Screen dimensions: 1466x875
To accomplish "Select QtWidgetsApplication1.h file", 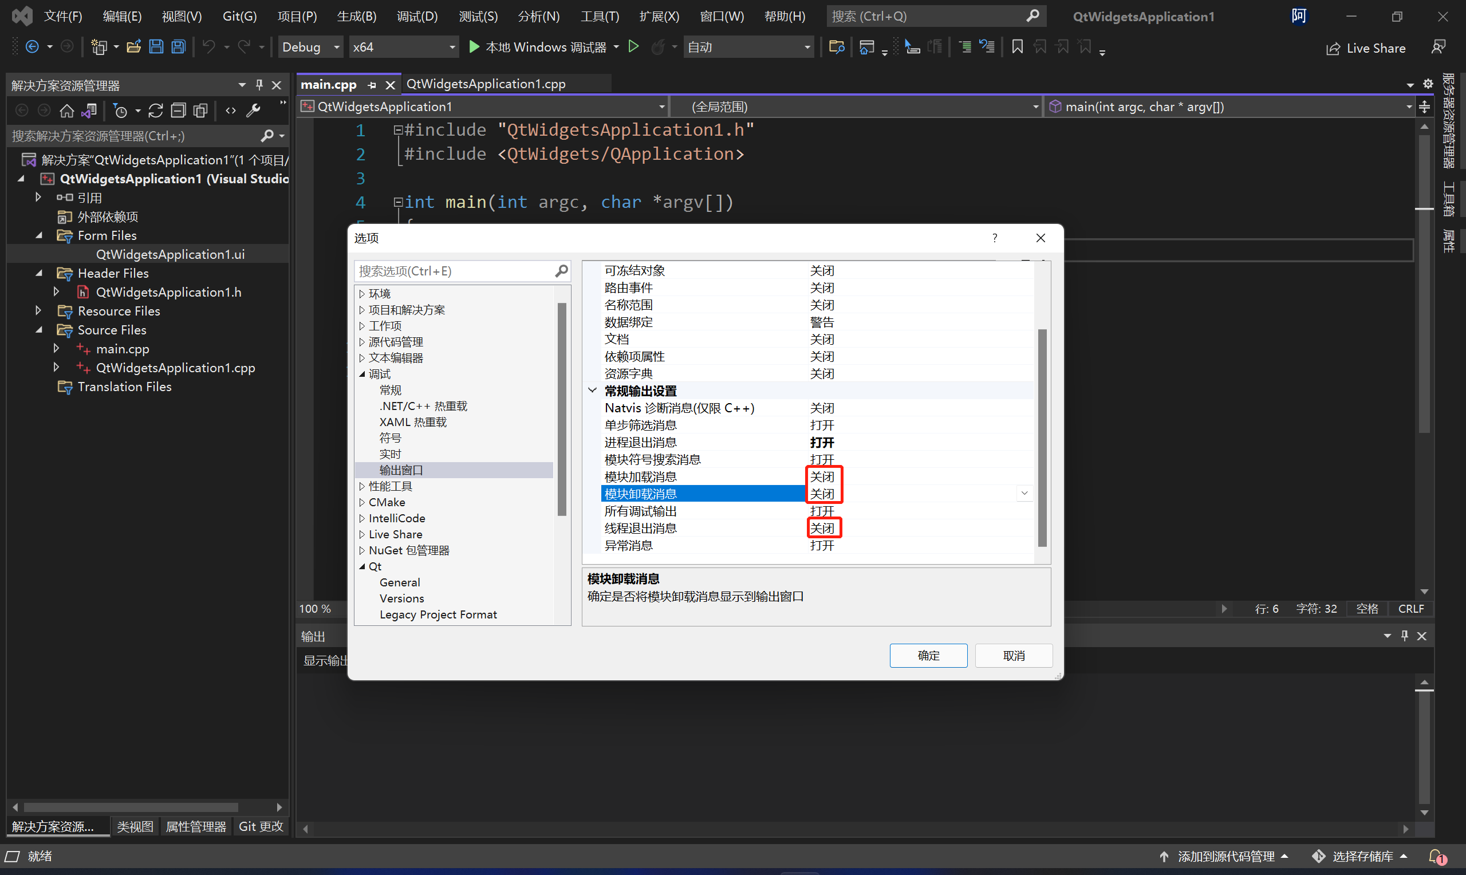I will click(168, 292).
